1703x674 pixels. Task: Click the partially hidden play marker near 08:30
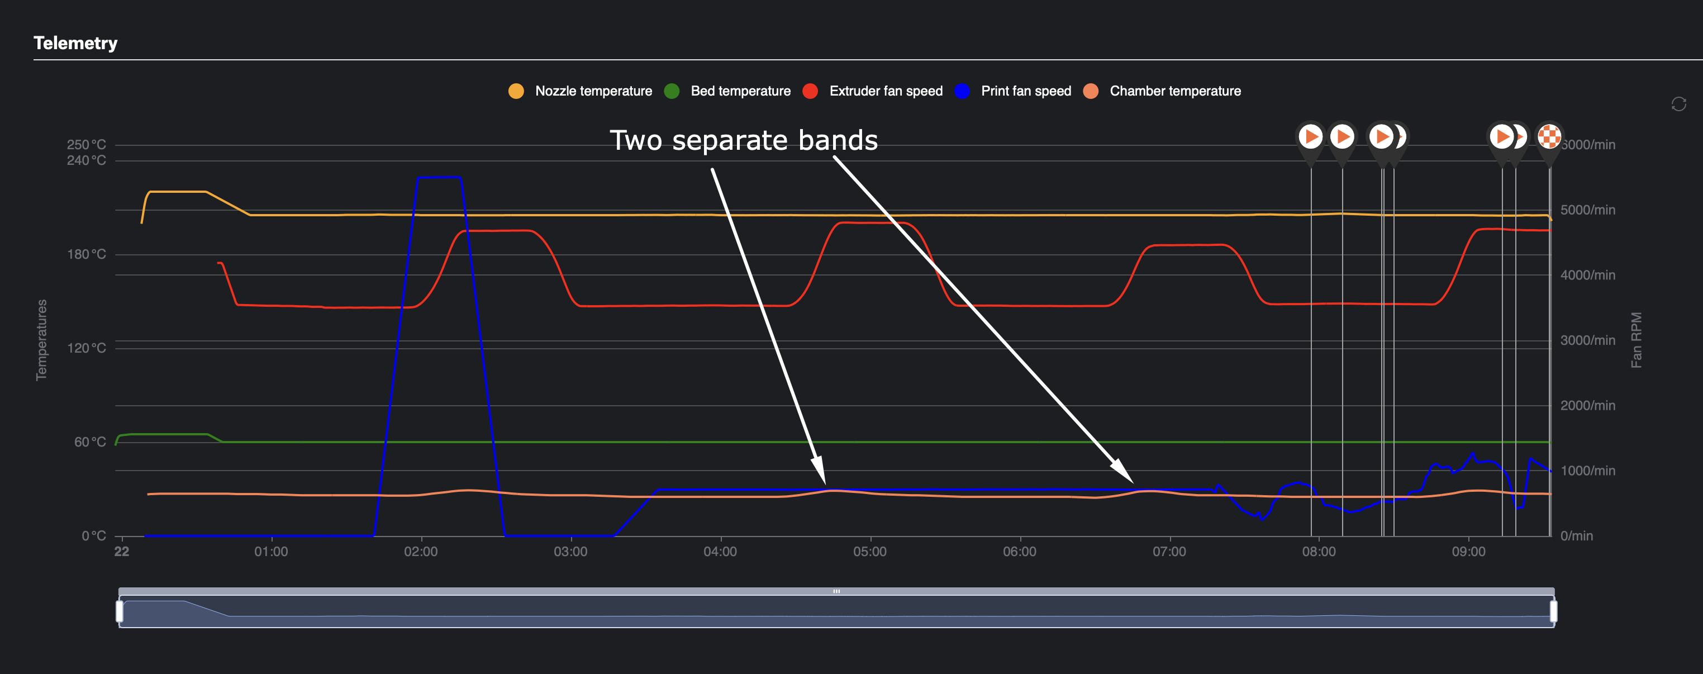click(x=1401, y=137)
